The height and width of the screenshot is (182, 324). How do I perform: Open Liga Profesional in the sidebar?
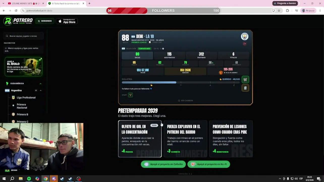pos(26,98)
